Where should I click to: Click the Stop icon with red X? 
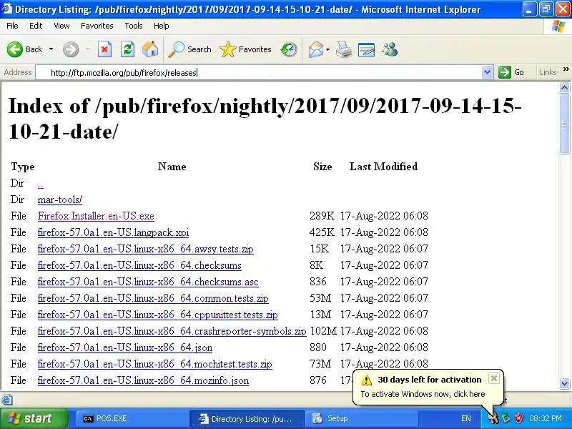(x=104, y=49)
